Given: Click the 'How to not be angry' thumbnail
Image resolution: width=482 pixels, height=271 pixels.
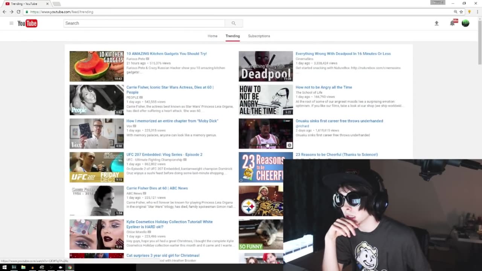Looking at the screenshot, I should pyautogui.click(x=265, y=100).
